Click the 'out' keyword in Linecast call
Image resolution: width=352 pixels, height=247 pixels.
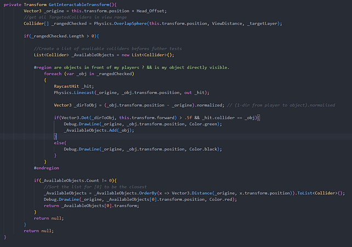coord(188,93)
